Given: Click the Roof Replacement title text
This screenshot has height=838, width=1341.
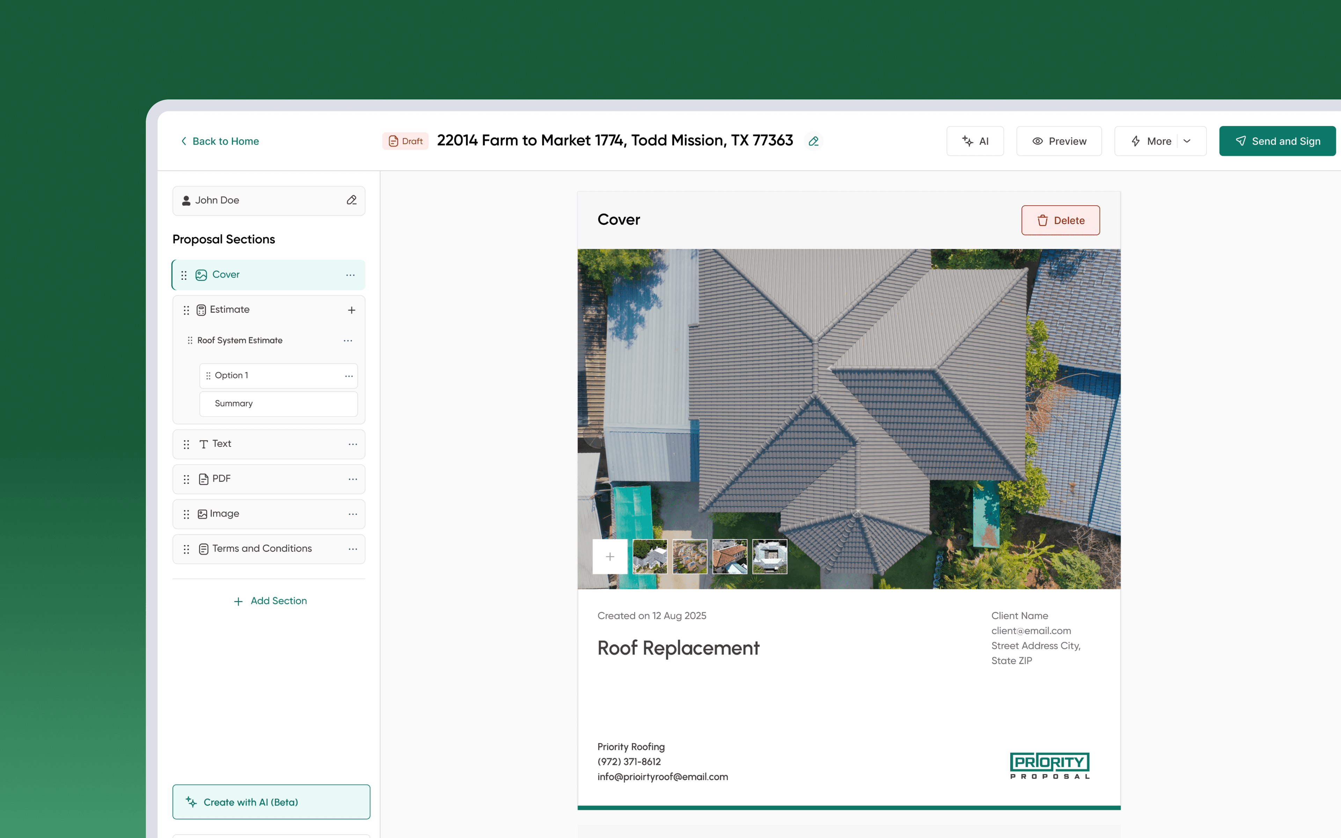Looking at the screenshot, I should coord(678,648).
